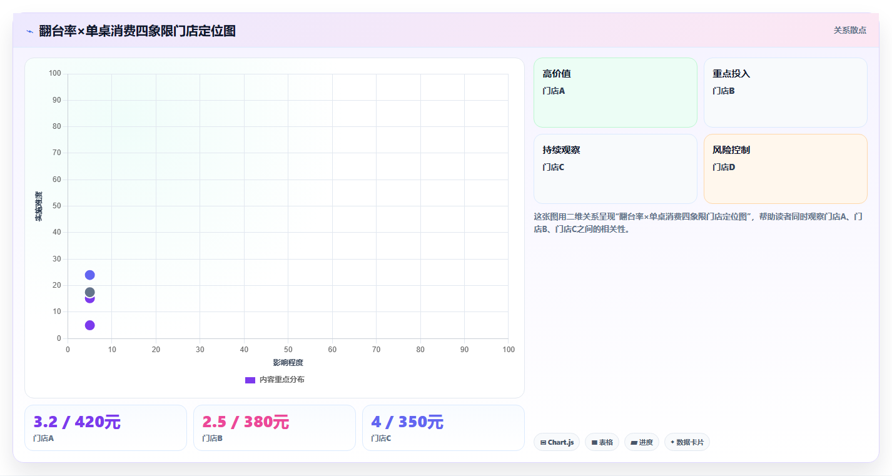
Task: Click the gray scatter point near value 17
Action: coord(89,292)
